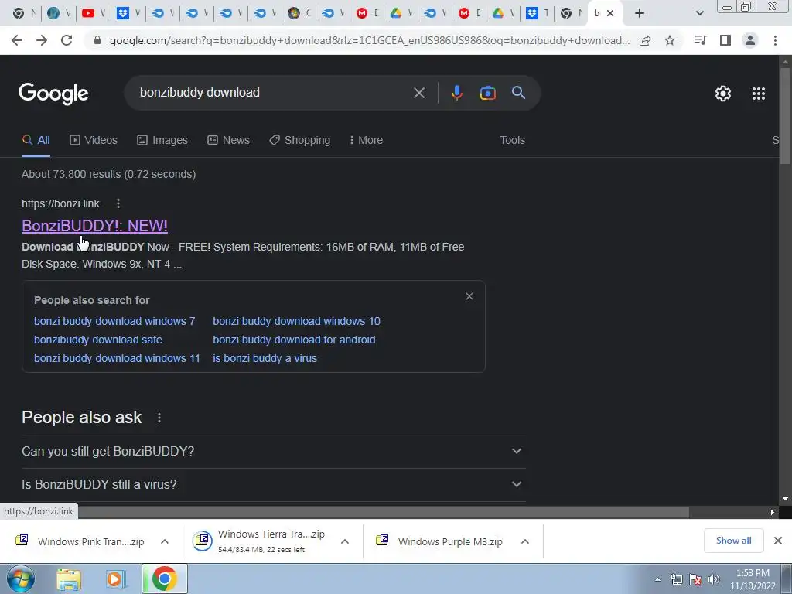Open Windows Explorer from the taskbar

(69, 579)
